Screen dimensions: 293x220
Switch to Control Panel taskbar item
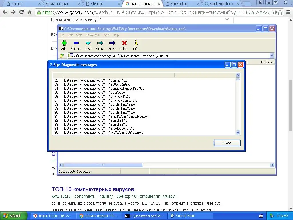191,216
